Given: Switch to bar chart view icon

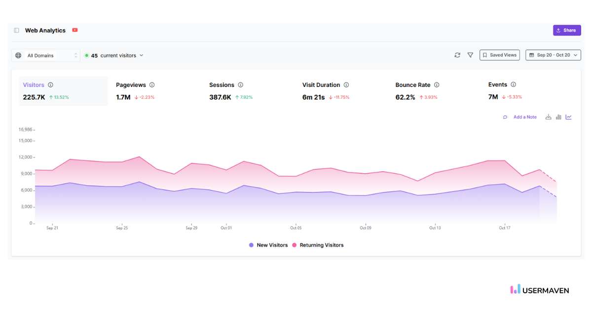Looking at the screenshot, I should pos(558,117).
